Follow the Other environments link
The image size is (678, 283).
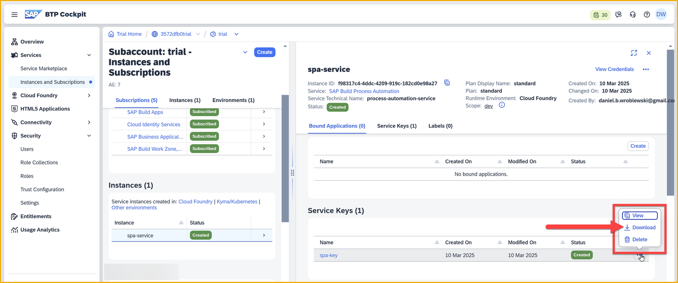point(134,208)
